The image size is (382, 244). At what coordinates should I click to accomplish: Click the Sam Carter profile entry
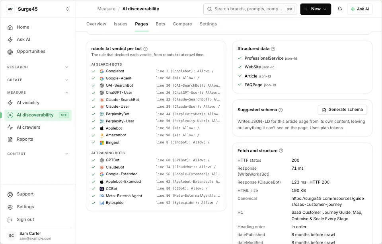(38, 236)
